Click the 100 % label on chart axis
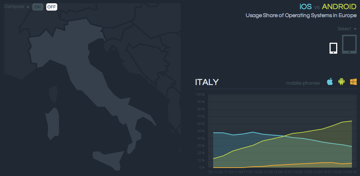This screenshot has height=176, width=360. pos(200,95)
